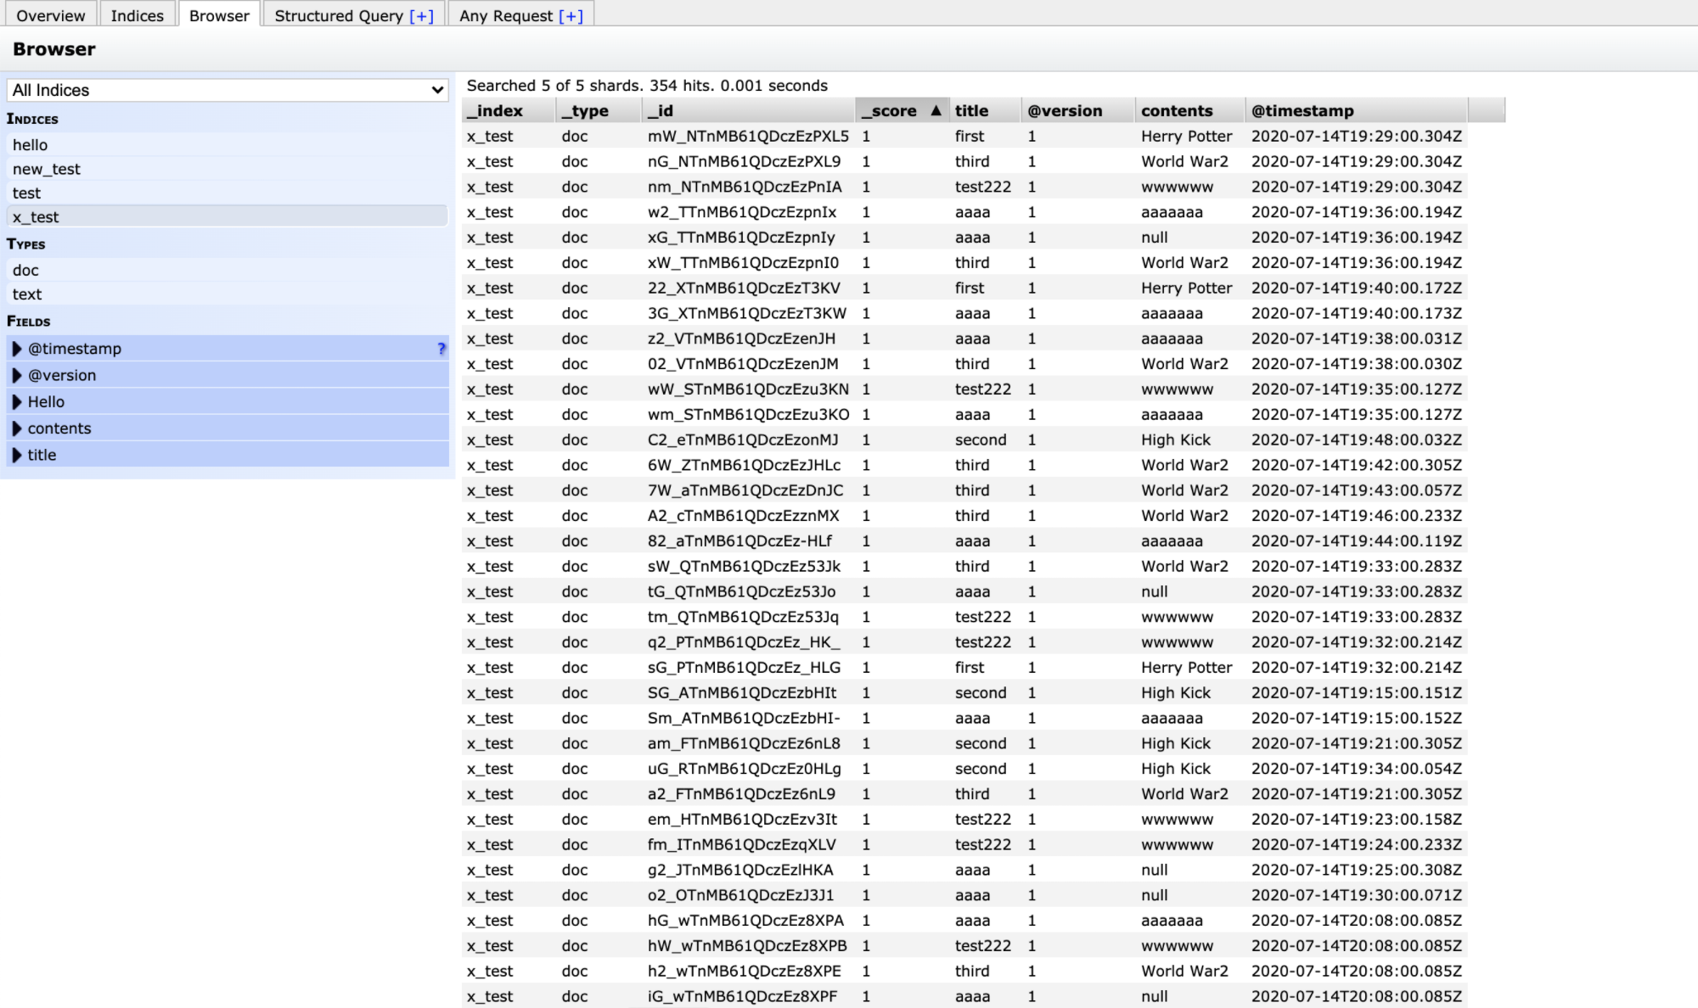Switch to the Indices tab

coord(137,15)
